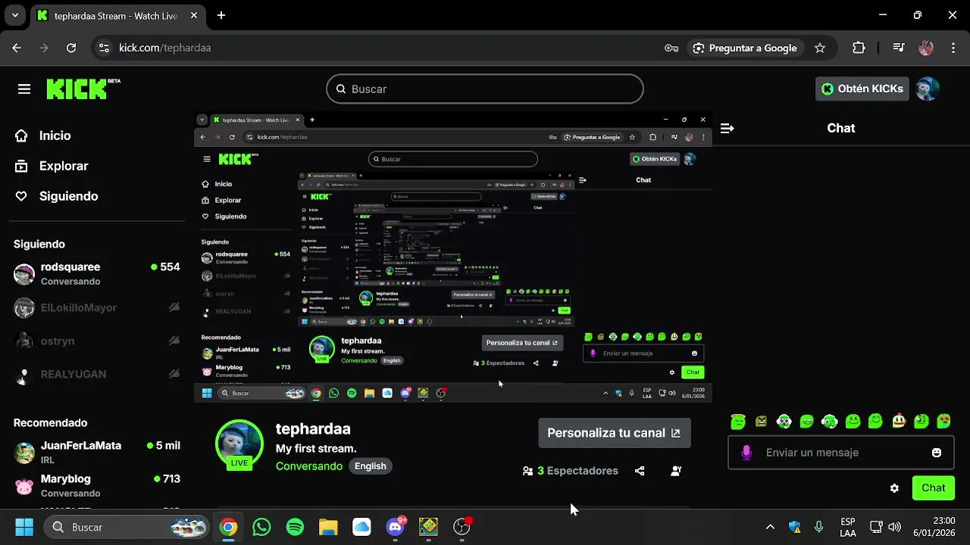This screenshot has height=545, width=970.
Task: Open taskbar volume control
Action: point(895,527)
